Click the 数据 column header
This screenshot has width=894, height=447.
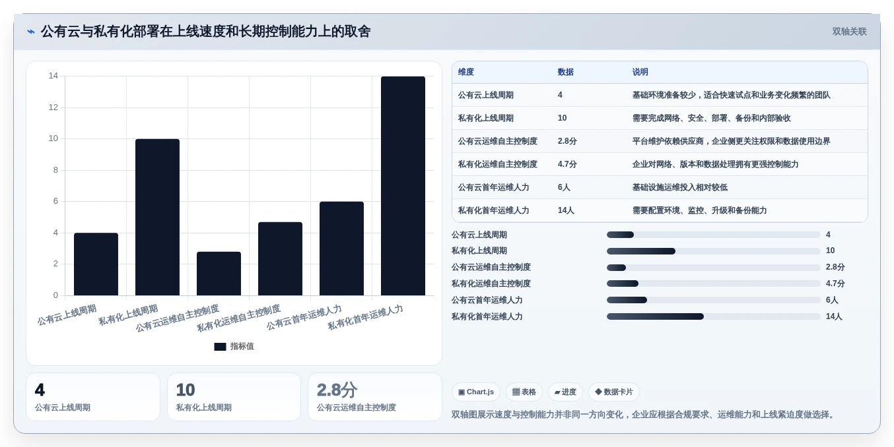tap(566, 73)
